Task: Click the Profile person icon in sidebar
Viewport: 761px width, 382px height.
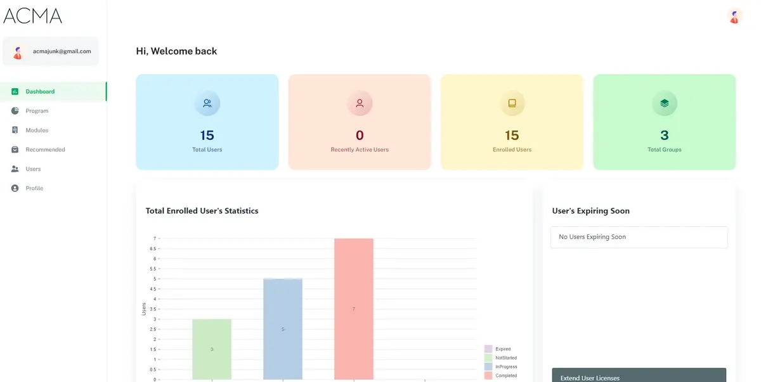Action: [15, 188]
